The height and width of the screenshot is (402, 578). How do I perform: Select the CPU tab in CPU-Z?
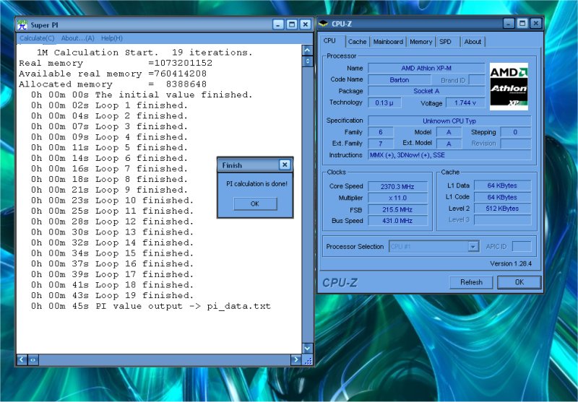click(329, 41)
